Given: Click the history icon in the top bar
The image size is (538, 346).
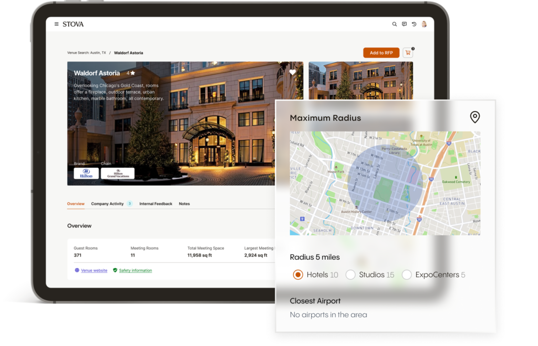Looking at the screenshot, I should click(x=415, y=24).
